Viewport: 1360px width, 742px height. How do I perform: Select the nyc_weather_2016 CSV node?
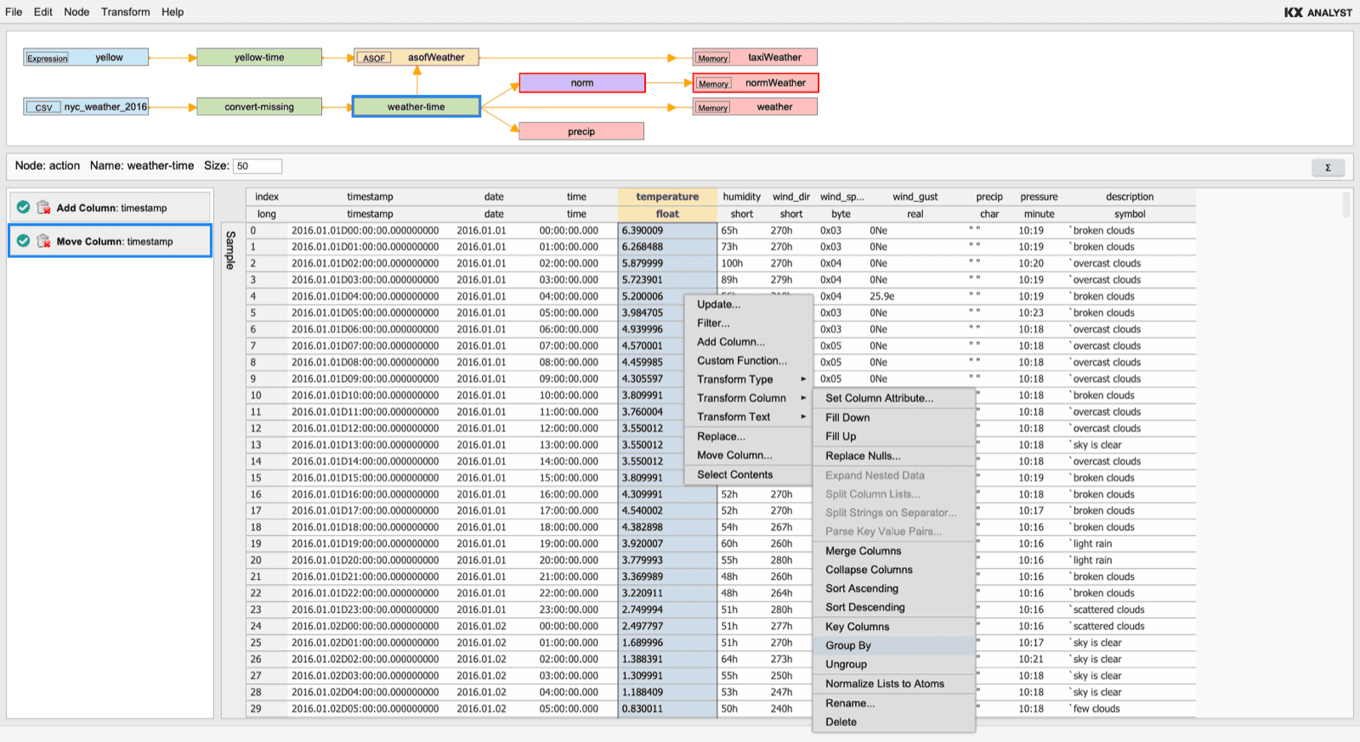[x=86, y=107]
